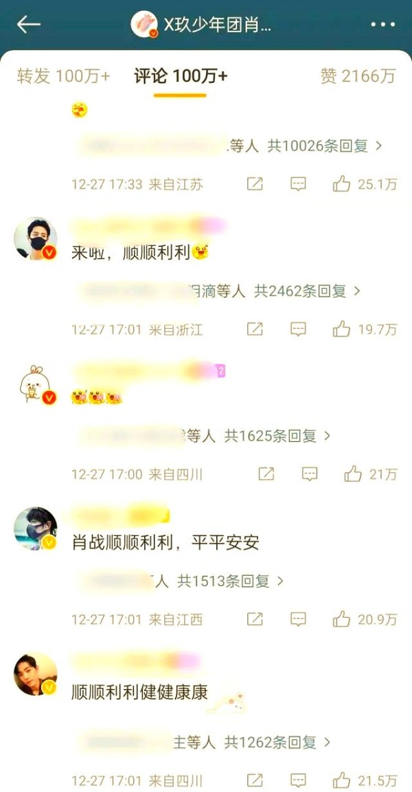Open the masked-man avatar of 来啦 commenter

point(36,238)
